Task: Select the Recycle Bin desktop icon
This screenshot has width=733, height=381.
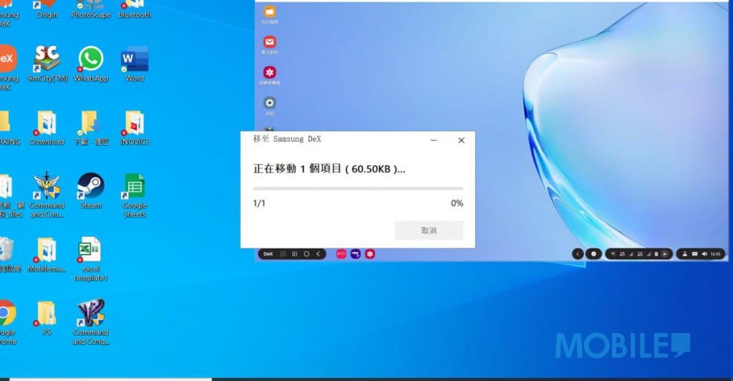Action: (9, 255)
